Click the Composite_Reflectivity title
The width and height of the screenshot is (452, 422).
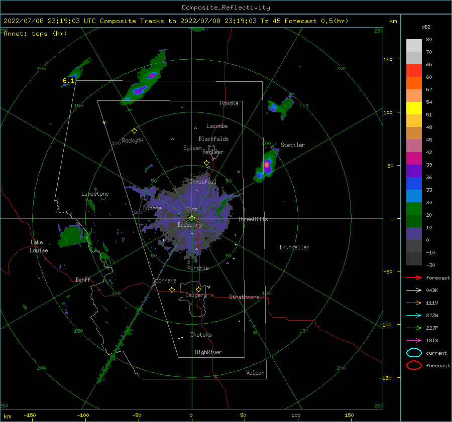coord(226,8)
